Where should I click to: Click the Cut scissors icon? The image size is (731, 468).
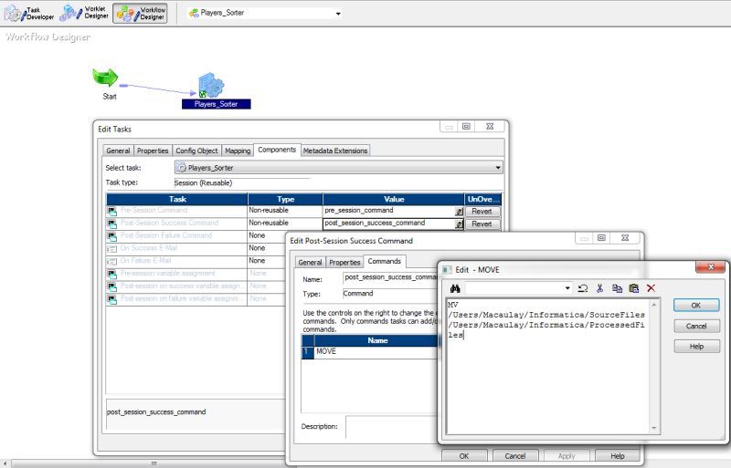(x=599, y=288)
